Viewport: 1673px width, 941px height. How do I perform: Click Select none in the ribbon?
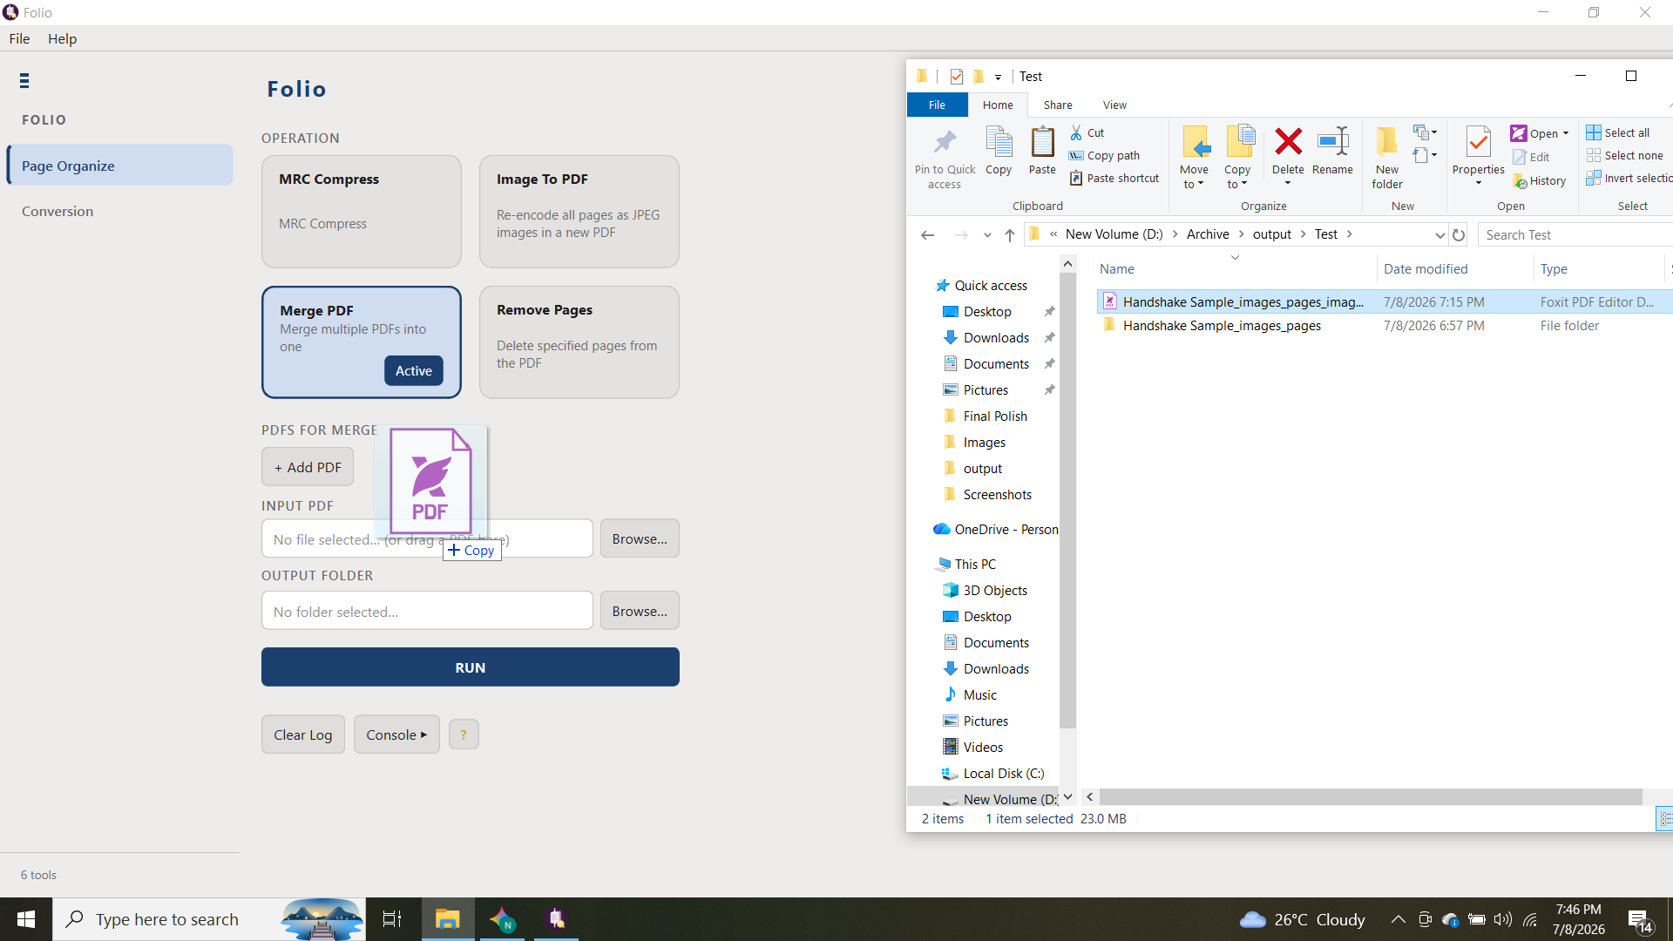coord(1625,155)
